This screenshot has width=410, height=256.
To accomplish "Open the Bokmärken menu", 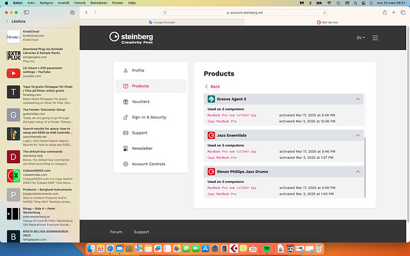I will coord(99,3).
